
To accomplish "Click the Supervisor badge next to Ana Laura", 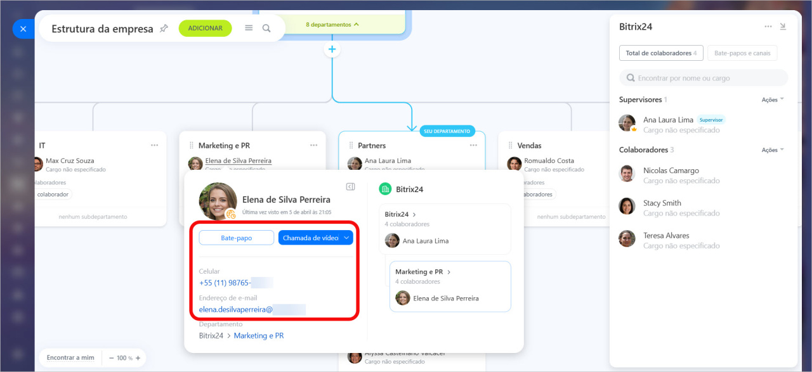I will coord(711,120).
